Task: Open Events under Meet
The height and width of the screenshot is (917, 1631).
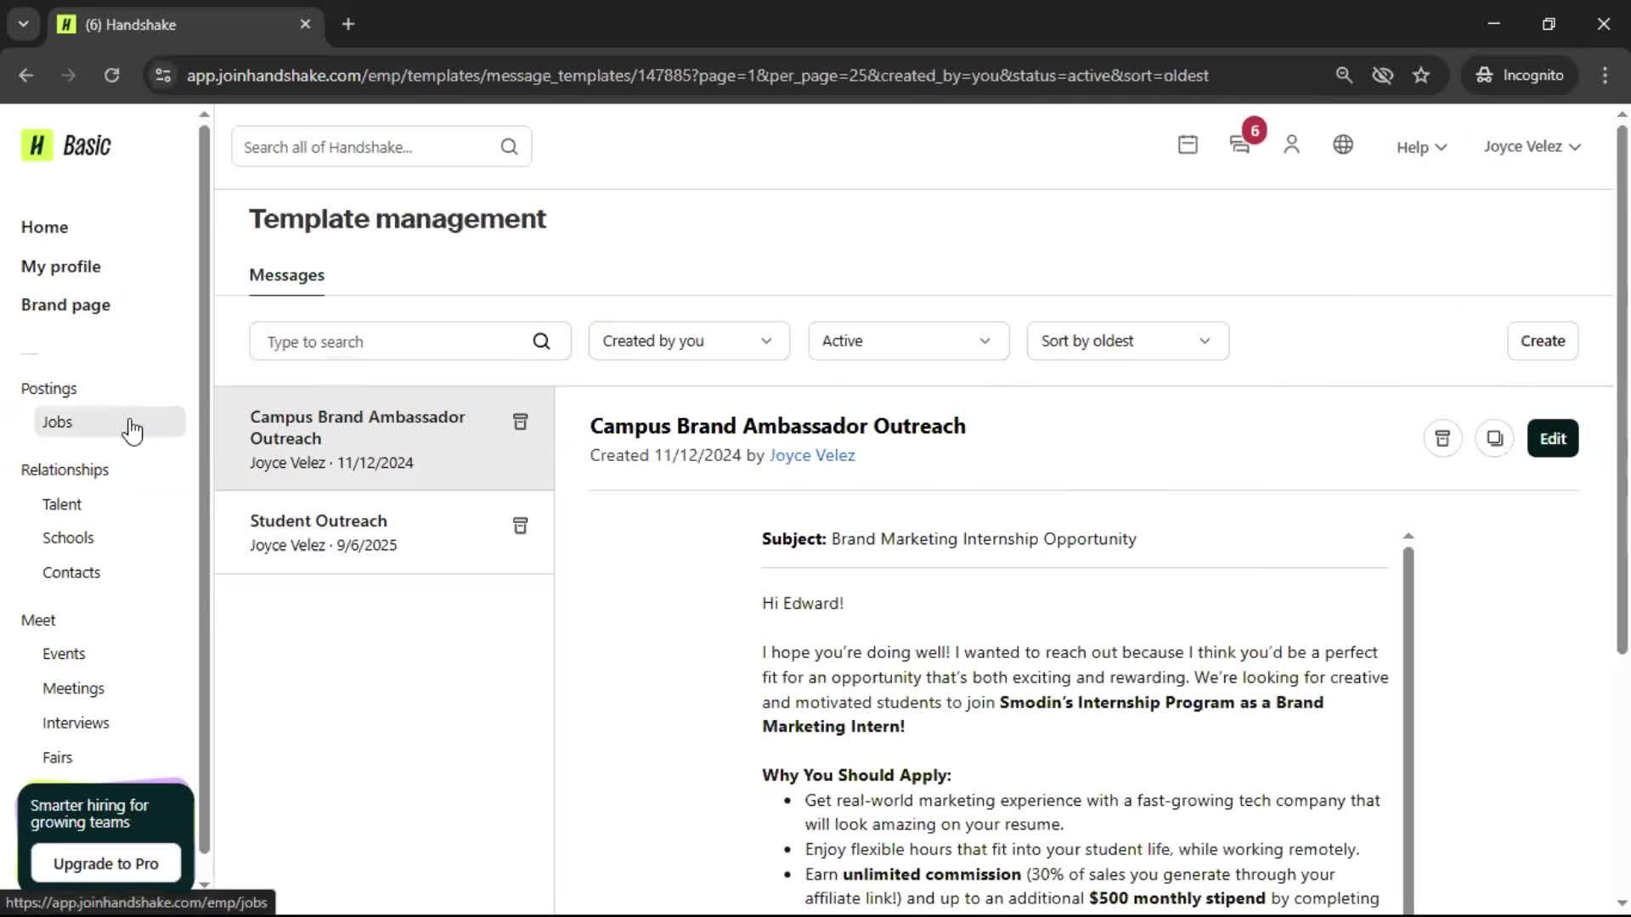Action: [64, 654]
